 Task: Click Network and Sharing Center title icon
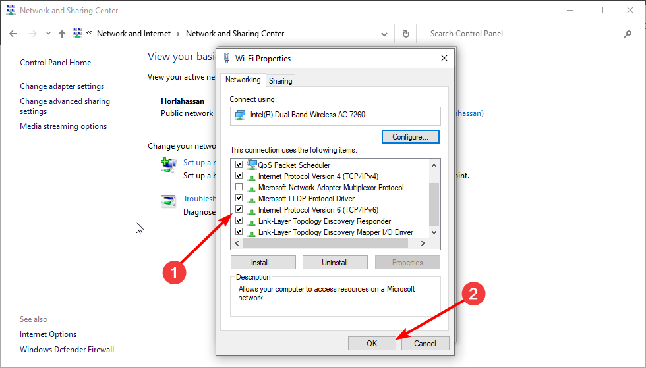[x=11, y=11]
